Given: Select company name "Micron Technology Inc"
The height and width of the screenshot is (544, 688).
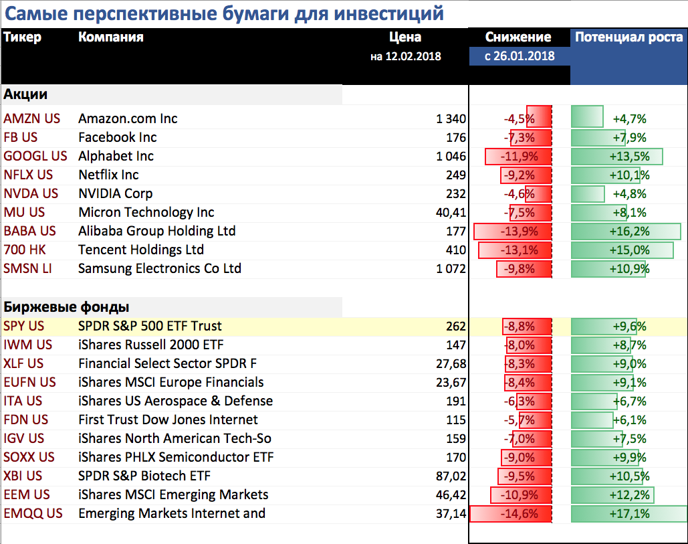Looking at the screenshot, I should tap(146, 213).
